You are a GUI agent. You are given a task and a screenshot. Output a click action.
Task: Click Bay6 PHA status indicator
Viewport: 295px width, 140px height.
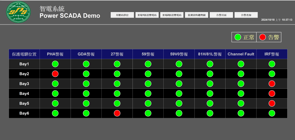point(55,113)
